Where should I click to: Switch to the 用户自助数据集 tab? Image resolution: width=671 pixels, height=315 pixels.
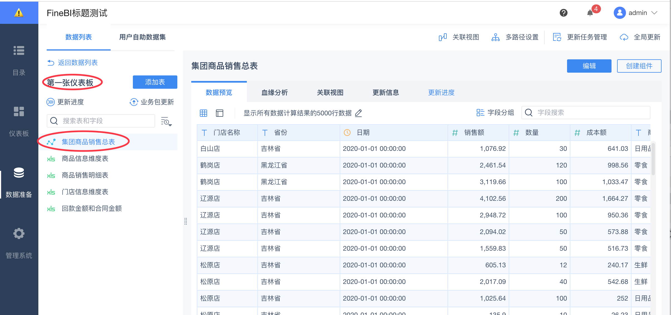click(x=143, y=37)
